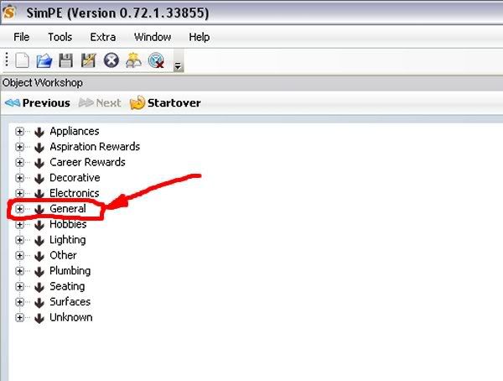The height and width of the screenshot is (381, 503).
Task: Expand the Surfaces tree node
Action: point(19,302)
